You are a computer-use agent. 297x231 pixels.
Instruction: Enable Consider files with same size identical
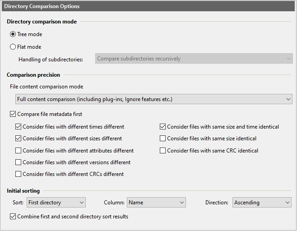[x=163, y=139]
